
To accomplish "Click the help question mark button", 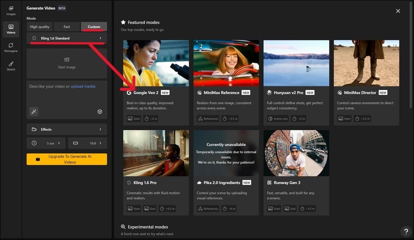I will pos(406,231).
